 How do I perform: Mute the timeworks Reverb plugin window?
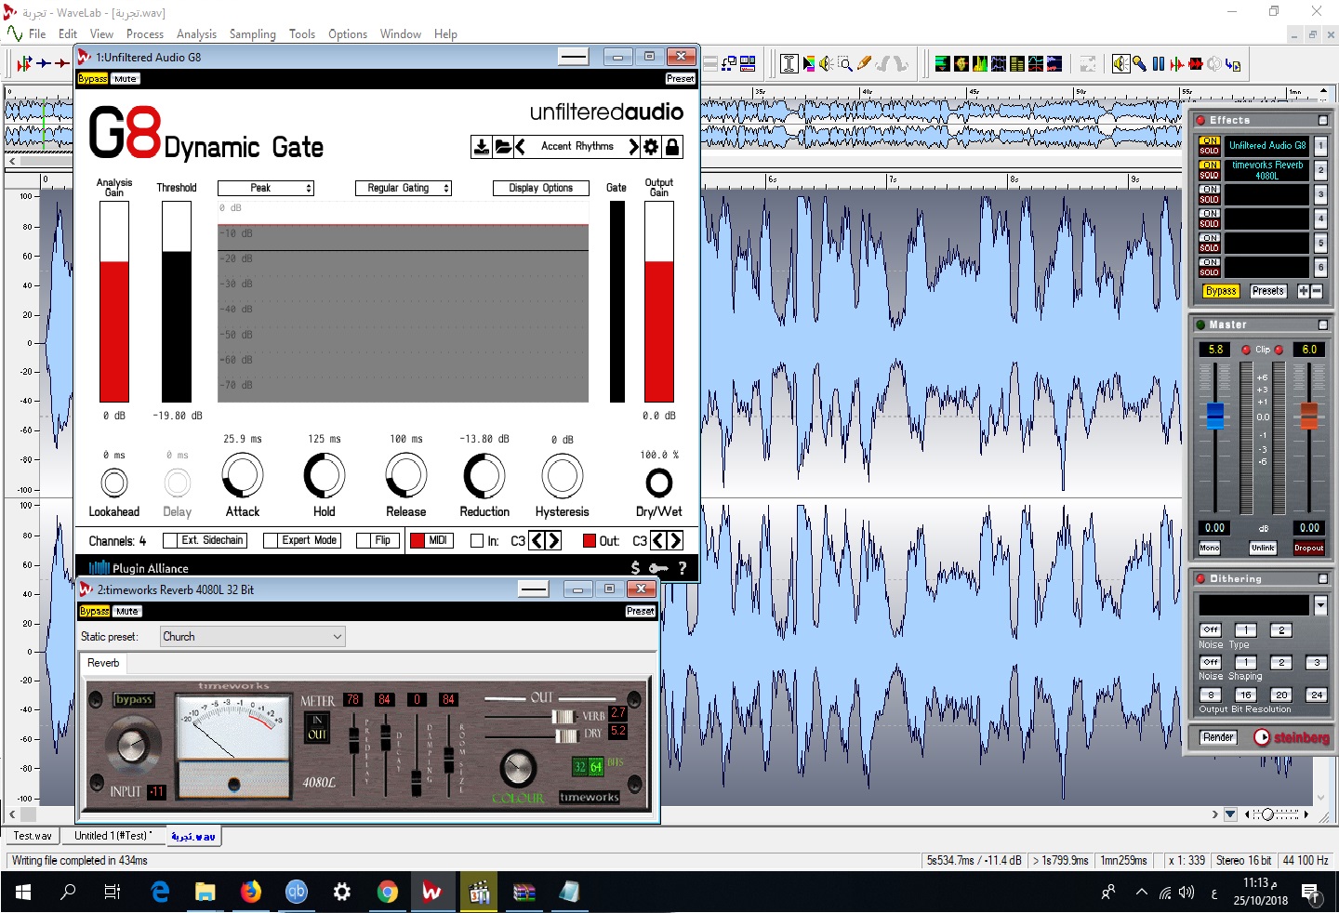pyautogui.click(x=127, y=612)
